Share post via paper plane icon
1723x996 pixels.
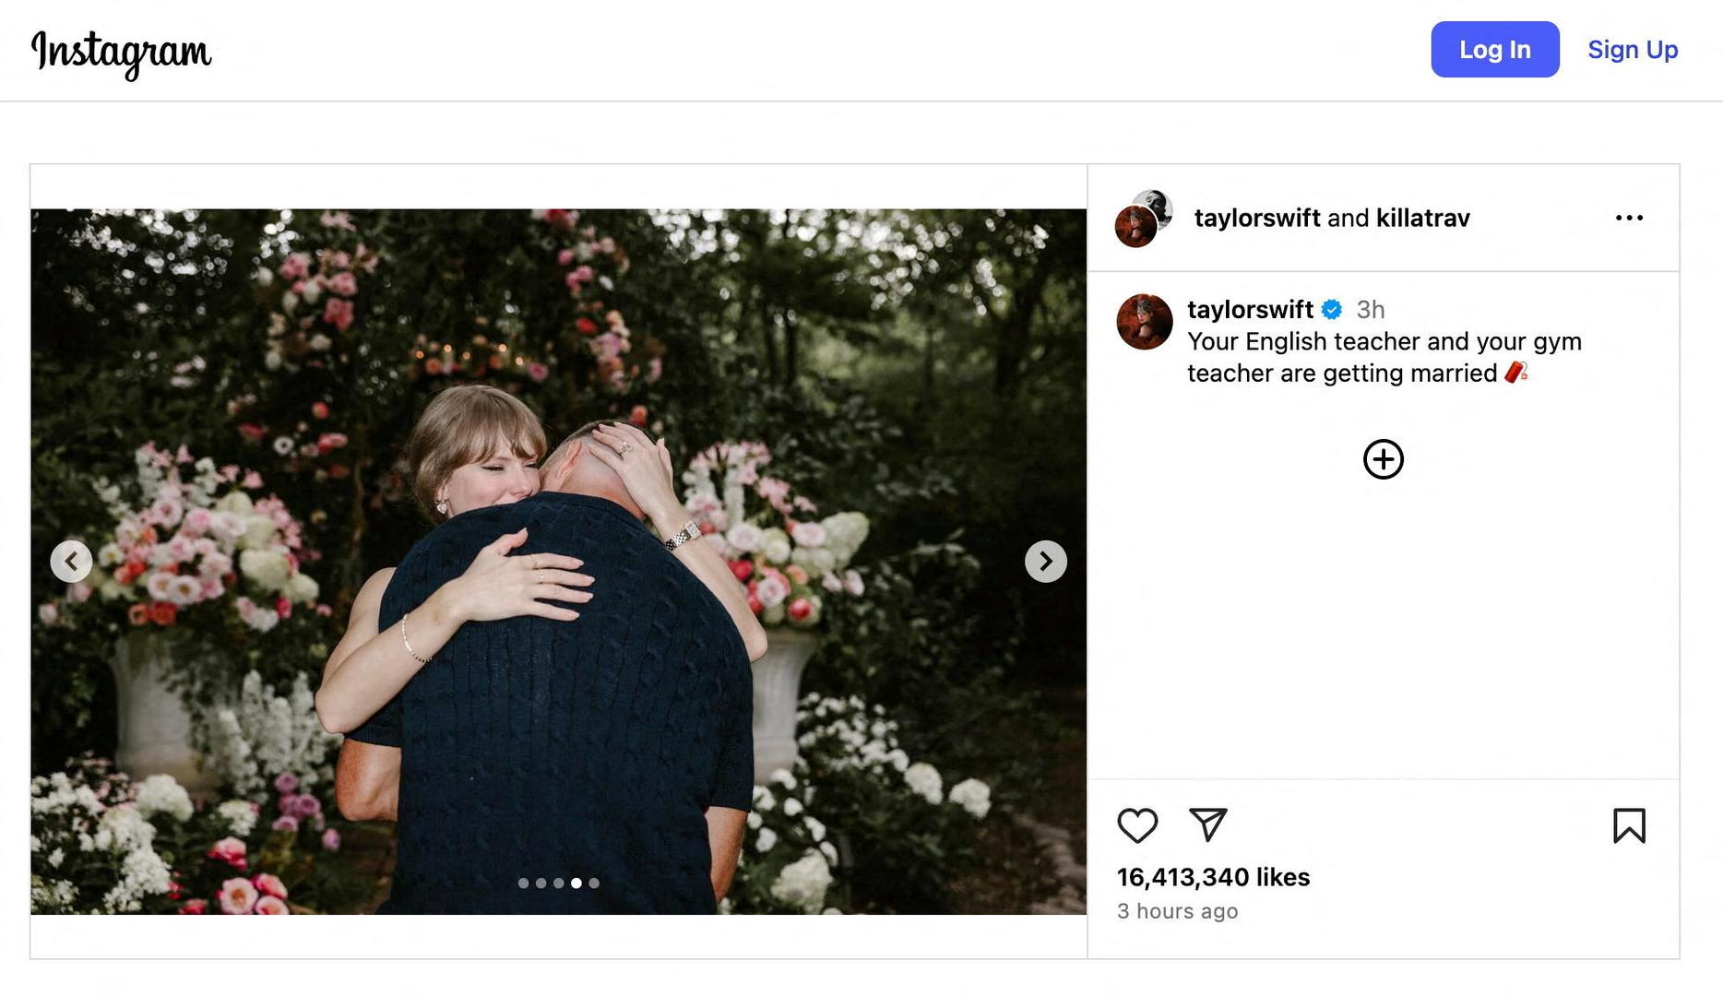point(1207,824)
